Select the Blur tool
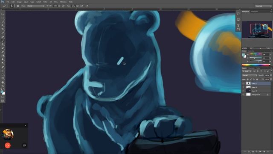Viewport: 273px width, 154px height. [3, 59]
